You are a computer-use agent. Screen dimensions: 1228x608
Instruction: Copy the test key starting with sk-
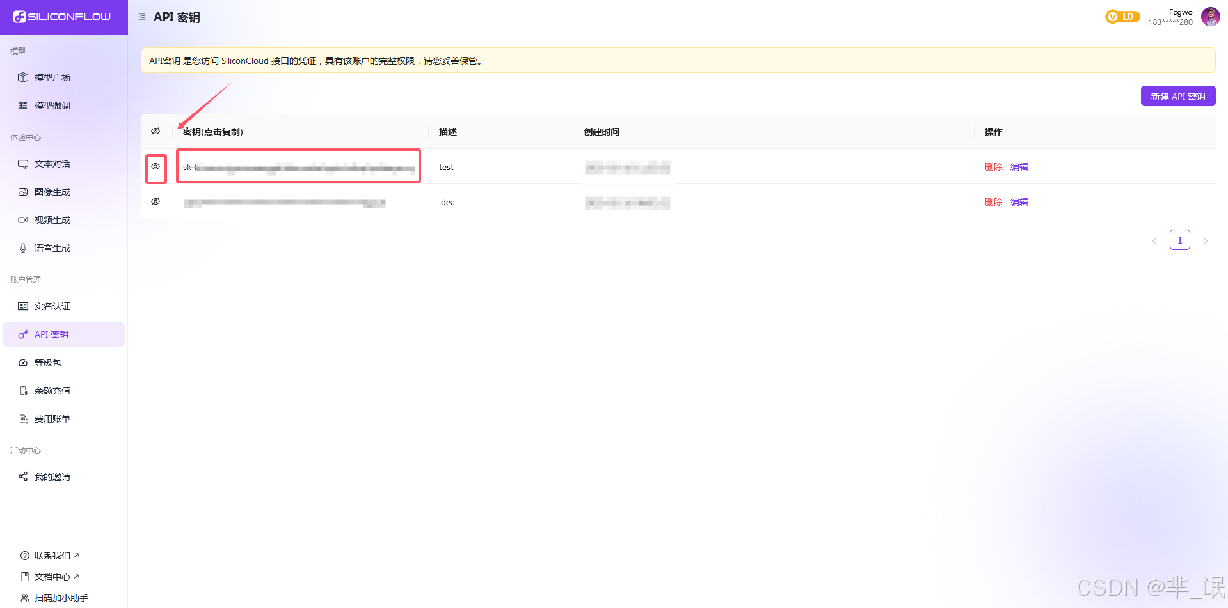click(299, 168)
